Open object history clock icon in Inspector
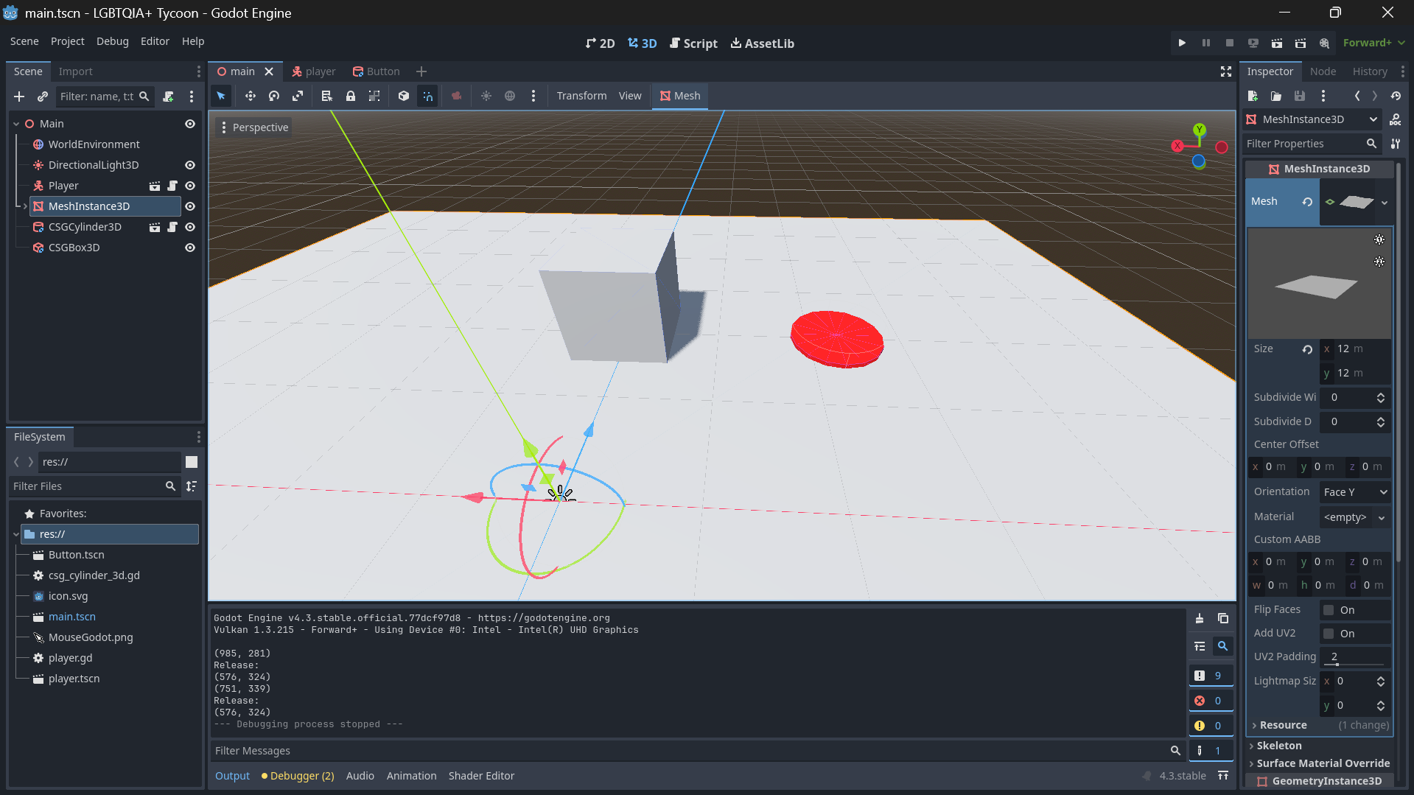 point(1396,96)
